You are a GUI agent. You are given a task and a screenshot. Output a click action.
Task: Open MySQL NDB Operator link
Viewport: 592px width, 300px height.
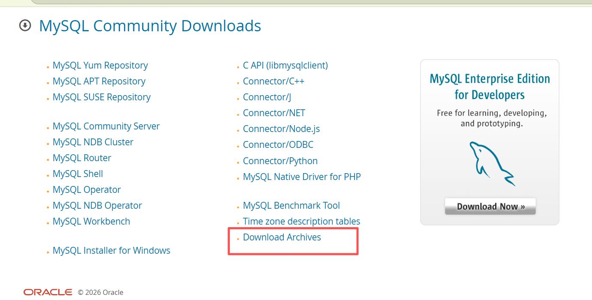pyautogui.click(x=97, y=206)
